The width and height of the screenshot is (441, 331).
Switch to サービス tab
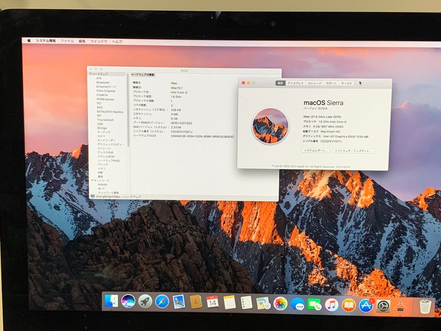(x=346, y=83)
